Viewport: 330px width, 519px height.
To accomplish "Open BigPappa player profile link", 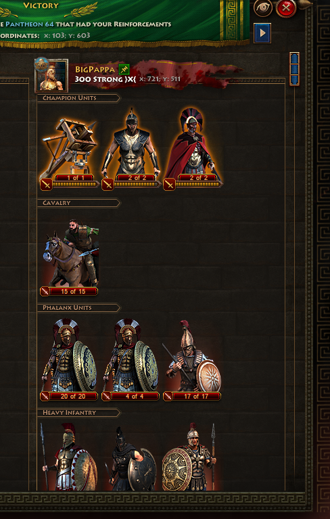I will [95, 70].
